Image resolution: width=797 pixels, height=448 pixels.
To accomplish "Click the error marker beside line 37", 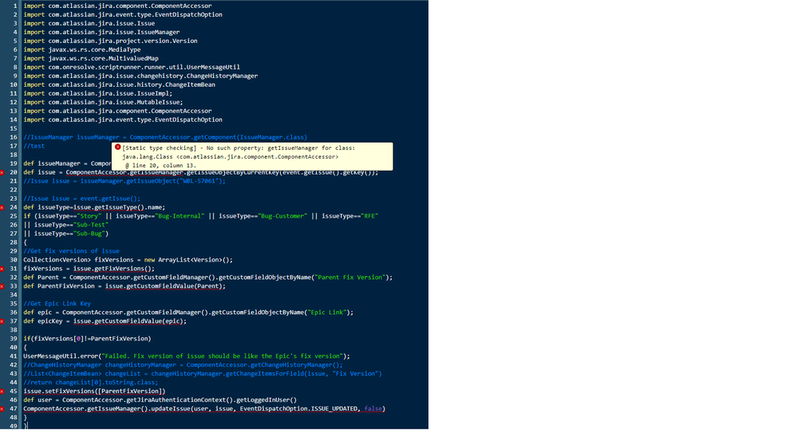I will [2, 321].
